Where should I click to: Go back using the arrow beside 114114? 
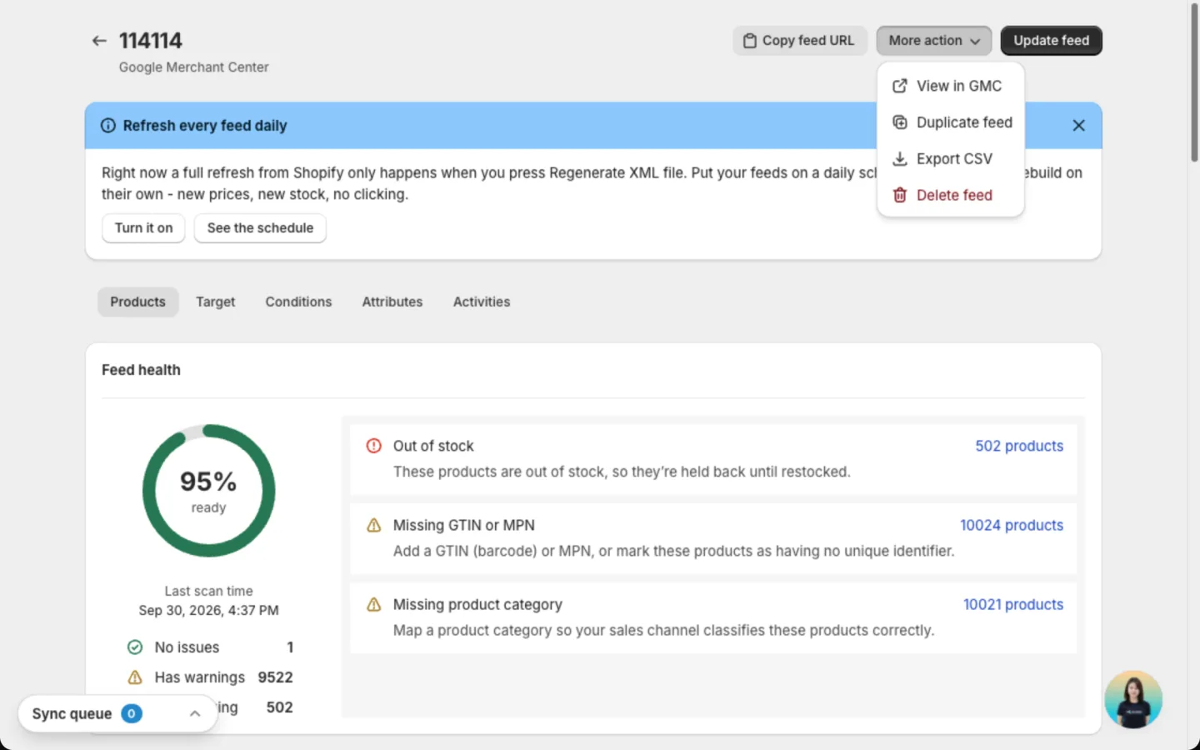click(99, 41)
